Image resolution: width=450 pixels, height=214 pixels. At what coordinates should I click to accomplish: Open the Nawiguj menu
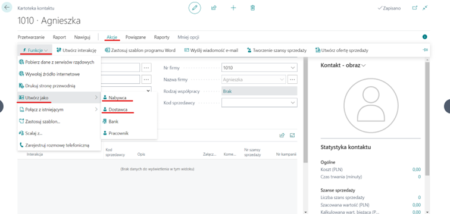click(x=82, y=37)
